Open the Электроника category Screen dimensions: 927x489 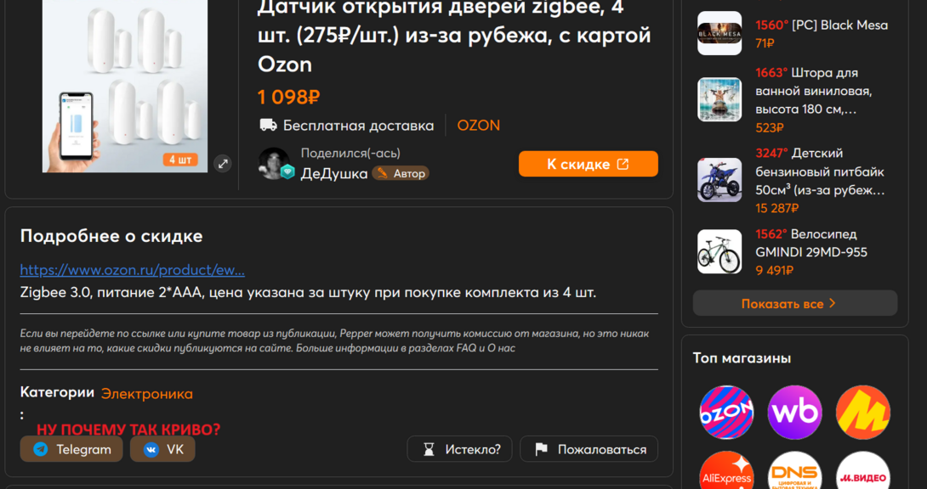coord(146,393)
